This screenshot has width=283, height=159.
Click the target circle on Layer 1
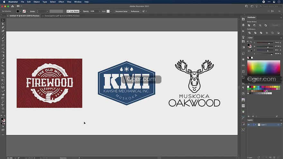[x=278, y=125]
